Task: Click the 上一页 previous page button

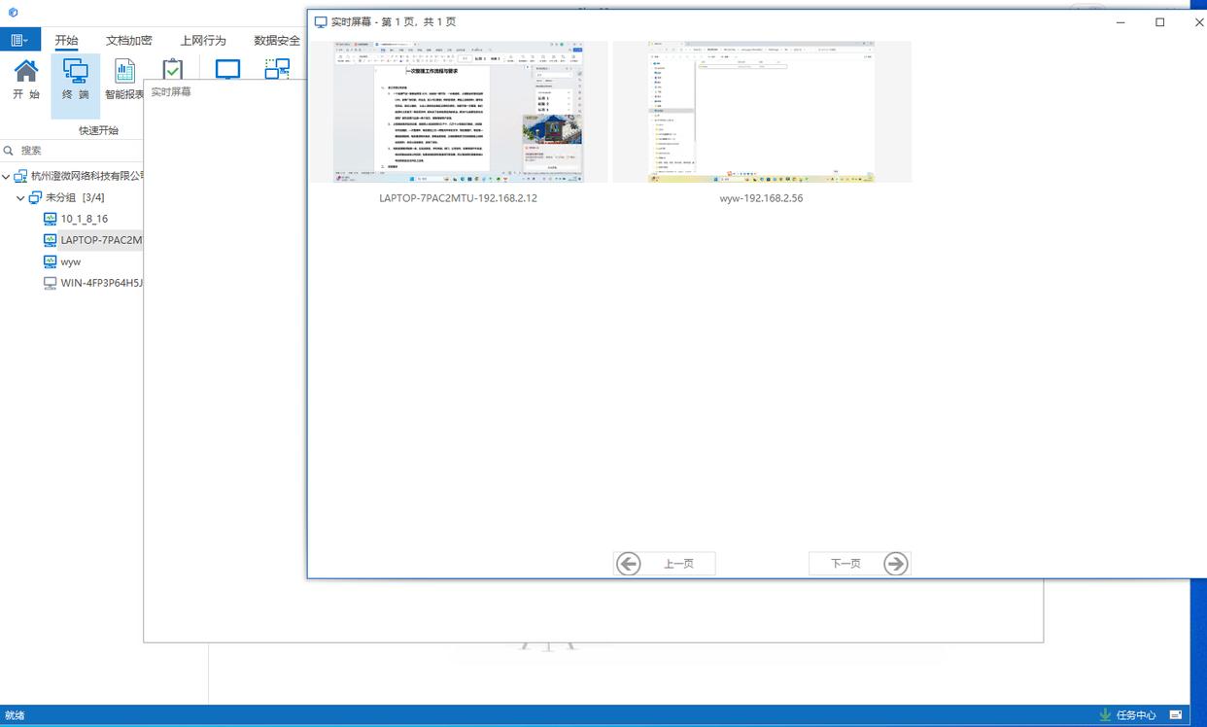Action: 665,564
